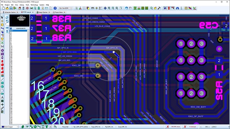Click the binoculars search icon

point(178,8)
